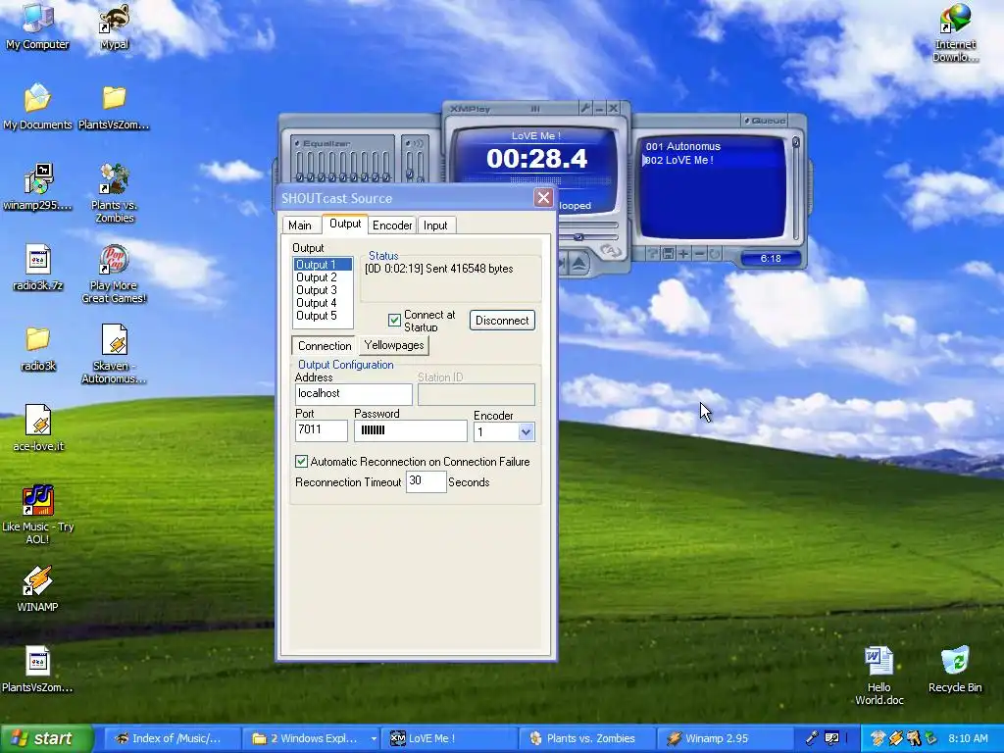Click the save icon under XMPlay playlist
Viewport: 1004px width, 753px height.
(668, 254)
